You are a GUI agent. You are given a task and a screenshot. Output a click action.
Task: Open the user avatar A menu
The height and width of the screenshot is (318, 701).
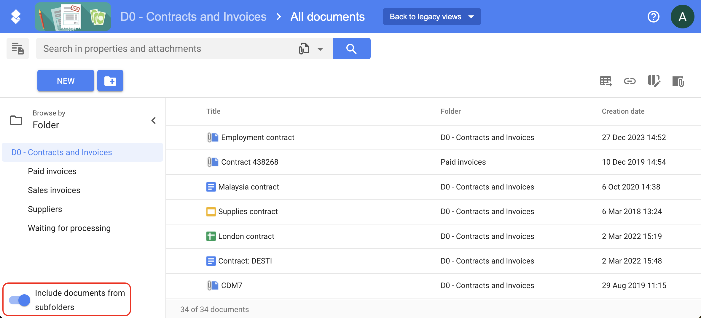click(682, 17)
